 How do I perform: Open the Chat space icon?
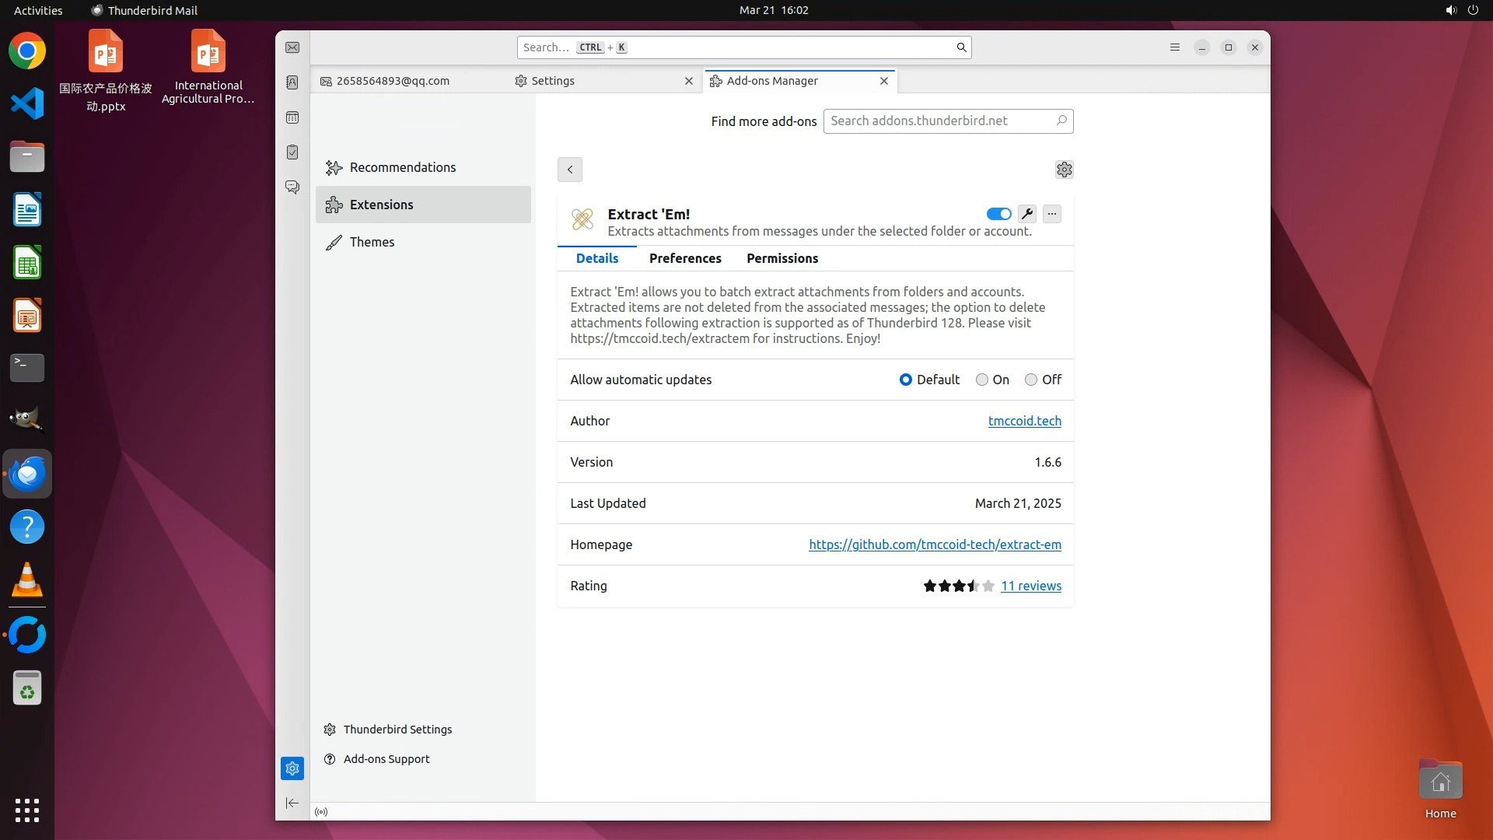[x=292, y=187]
